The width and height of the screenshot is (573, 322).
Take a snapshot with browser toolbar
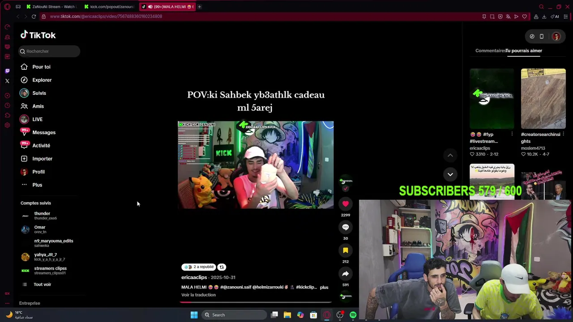pos(492,17)
